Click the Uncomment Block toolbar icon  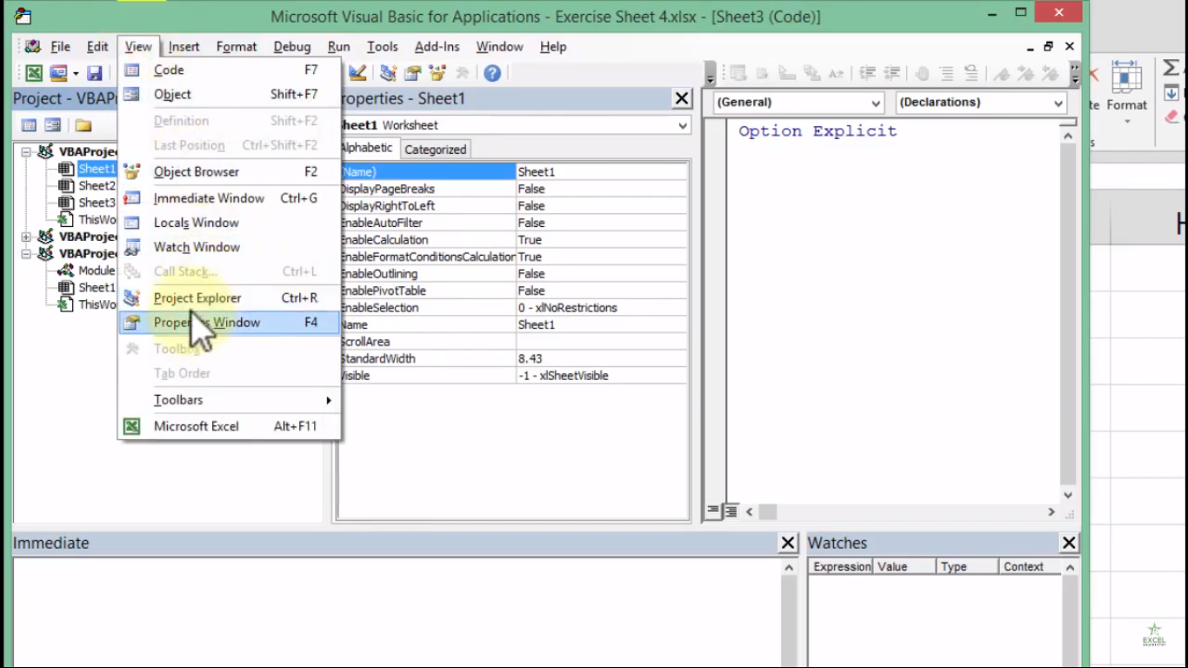coord(971,74)
